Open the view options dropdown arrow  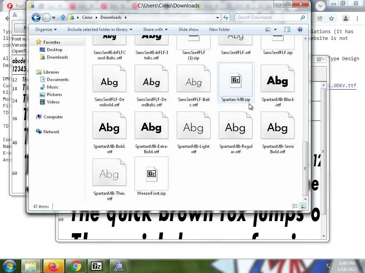pyautogui.click(x=276, y=30)
